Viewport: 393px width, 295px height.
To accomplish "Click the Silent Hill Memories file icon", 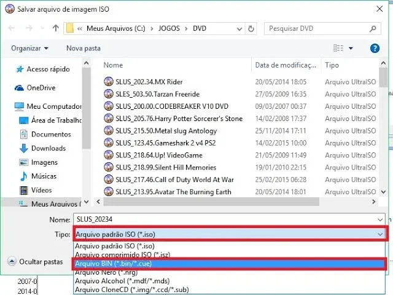I will click(x=109, y=167).
